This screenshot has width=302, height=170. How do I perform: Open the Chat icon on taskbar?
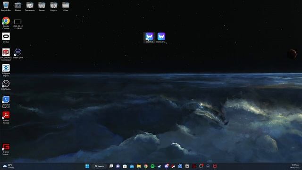[x=118, y=166]
